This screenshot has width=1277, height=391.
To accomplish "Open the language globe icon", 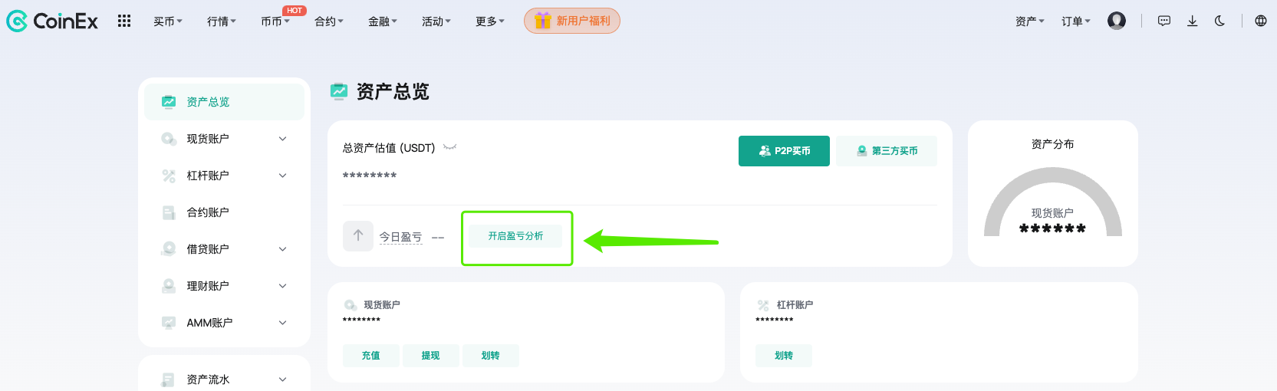I will [1261, 21].
